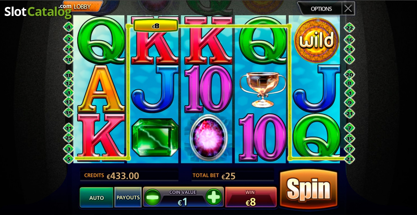
Task: Click the orange A symbol on reel one
Action: (x=100, y=88)
